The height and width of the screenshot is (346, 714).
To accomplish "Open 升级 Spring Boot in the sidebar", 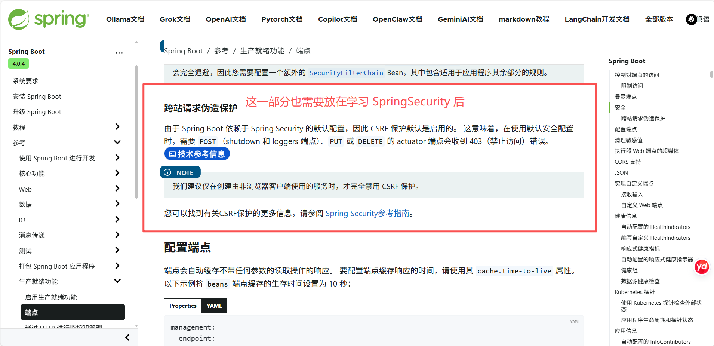I will click(37, 112).
